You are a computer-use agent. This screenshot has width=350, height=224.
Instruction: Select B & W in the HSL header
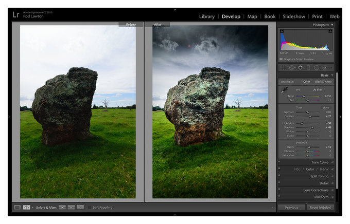click(324, 170)
